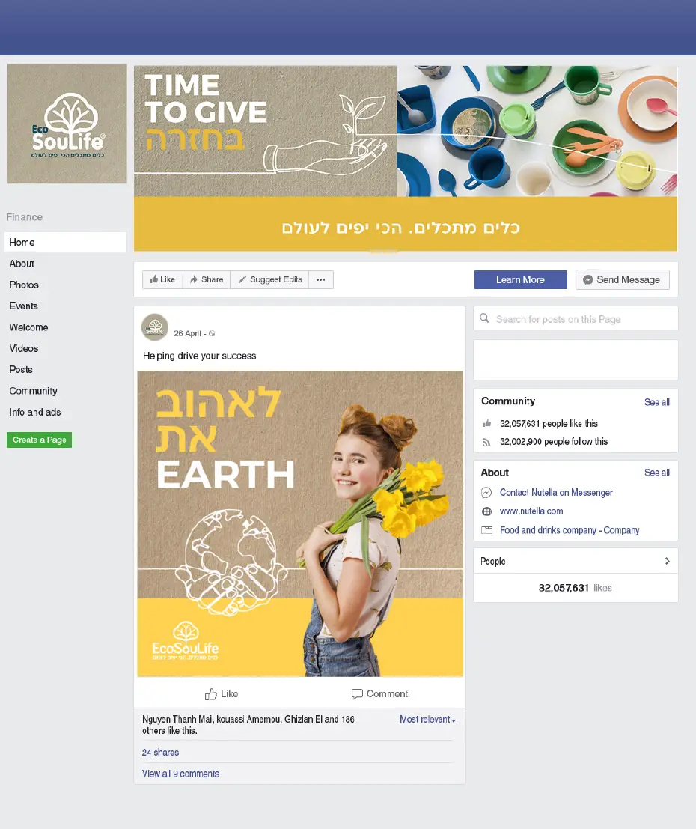Image resolution: width=696 pixels, height=829 pixels.
Task: Click the magnifier icon in page search
Action: [x=484, y=318]
